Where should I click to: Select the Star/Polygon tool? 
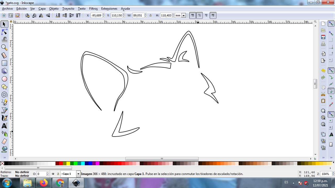coord(4,87)
